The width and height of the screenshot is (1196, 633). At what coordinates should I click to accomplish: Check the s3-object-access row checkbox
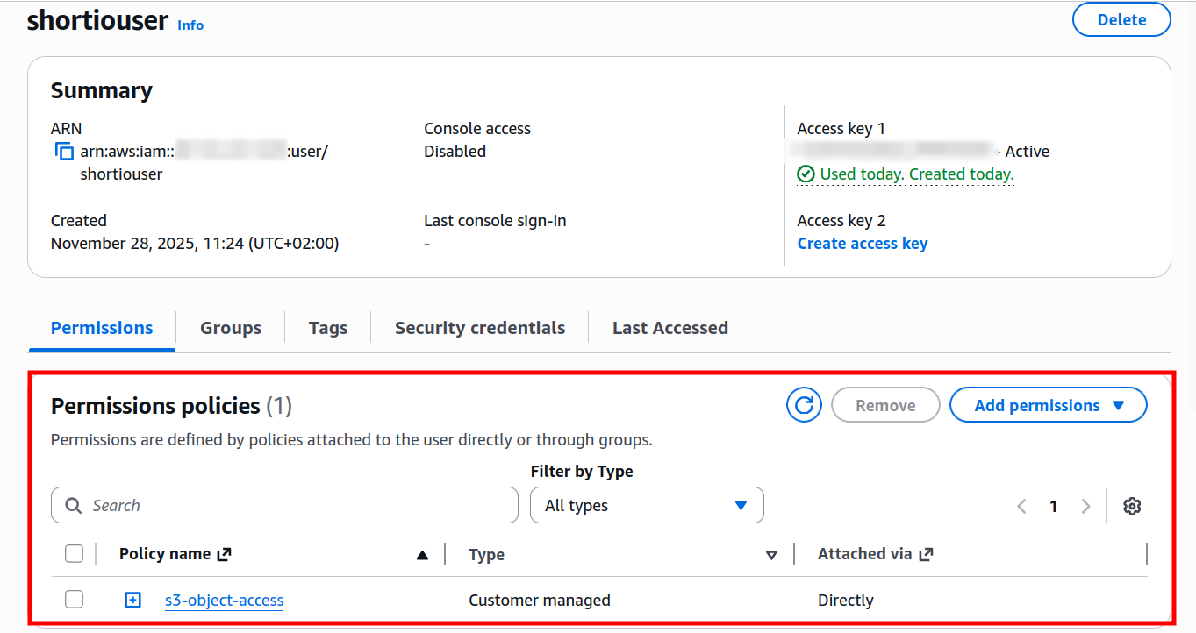pyautogui.click(x=74, y=599)
